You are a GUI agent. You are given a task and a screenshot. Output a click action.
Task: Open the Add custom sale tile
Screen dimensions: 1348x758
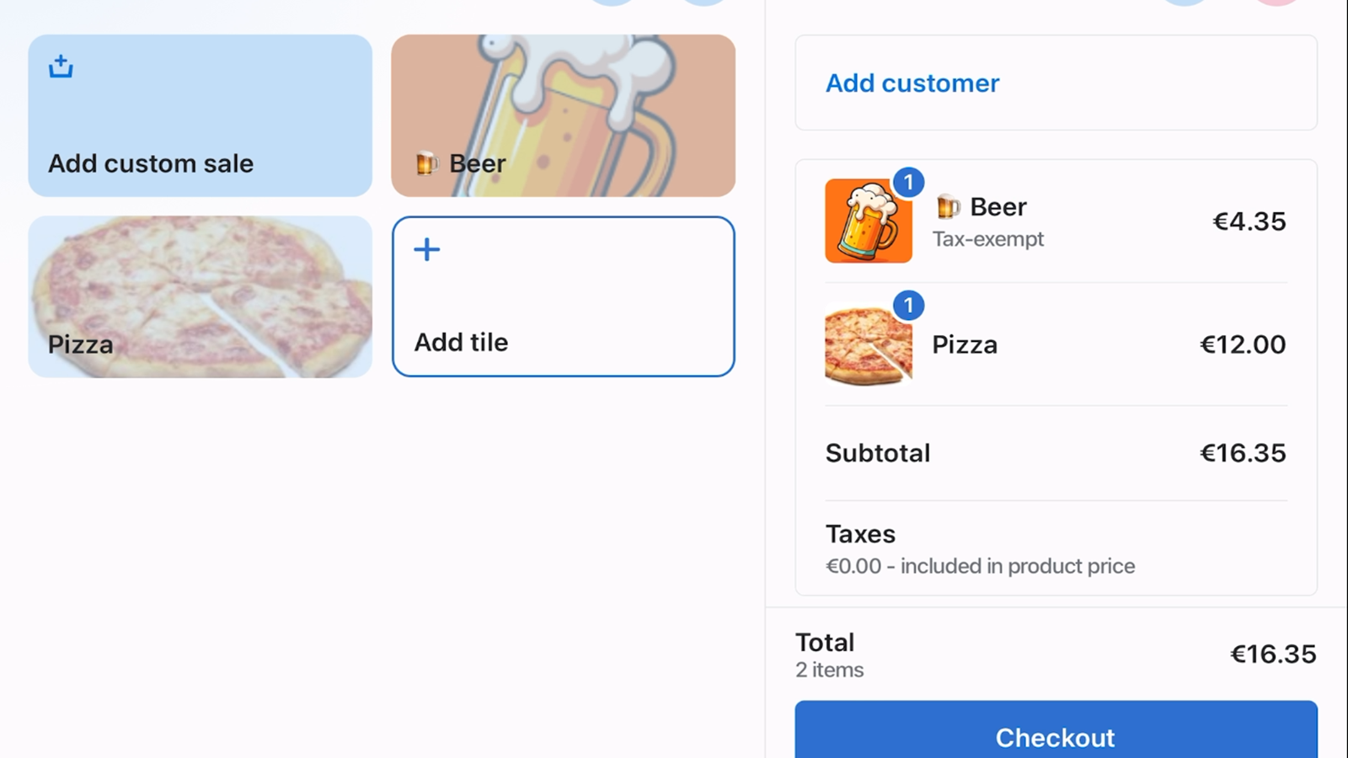(201, 115)
